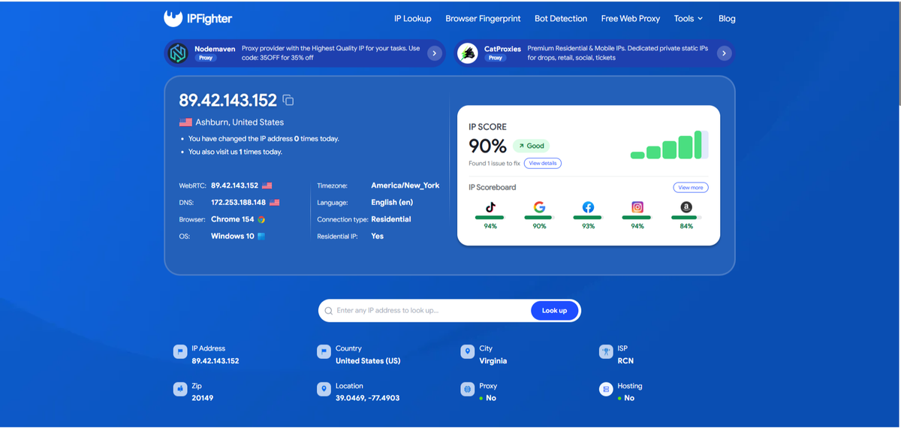Click the Zip mailbox icon
Image resolution: width=901 pixels, height=434 pixels.
[x=179, y=389]
